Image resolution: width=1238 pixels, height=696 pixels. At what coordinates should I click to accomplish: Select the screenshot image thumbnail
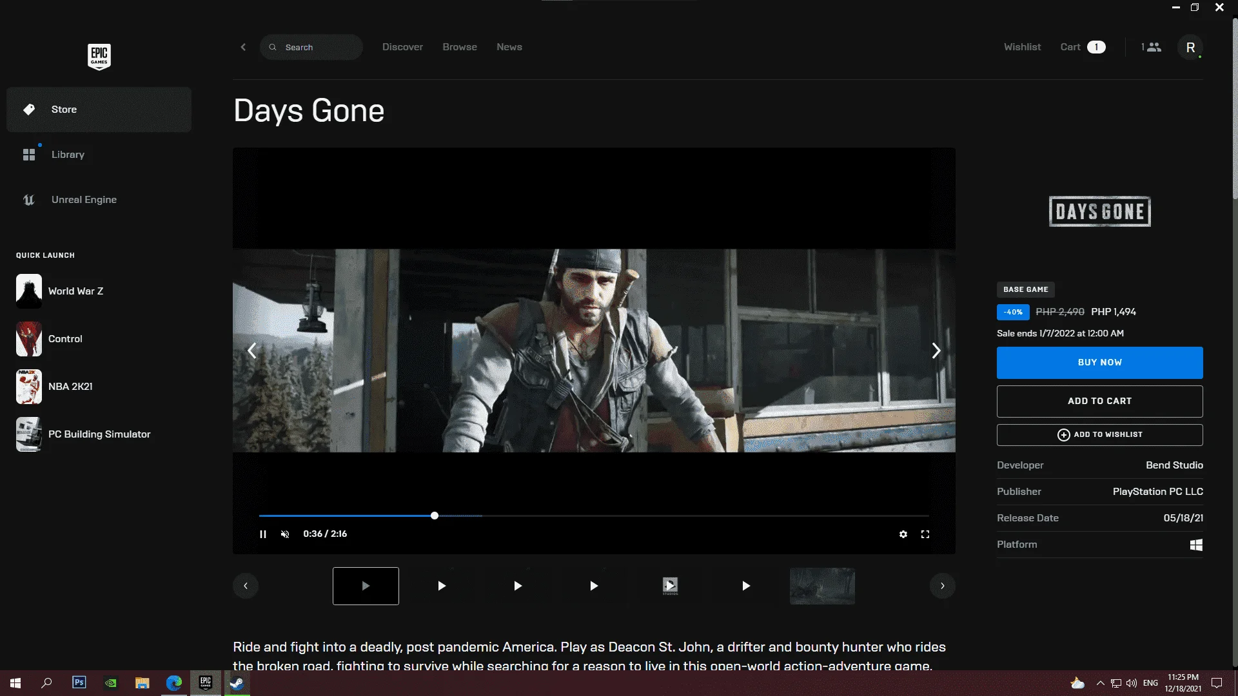pos(822,586)
